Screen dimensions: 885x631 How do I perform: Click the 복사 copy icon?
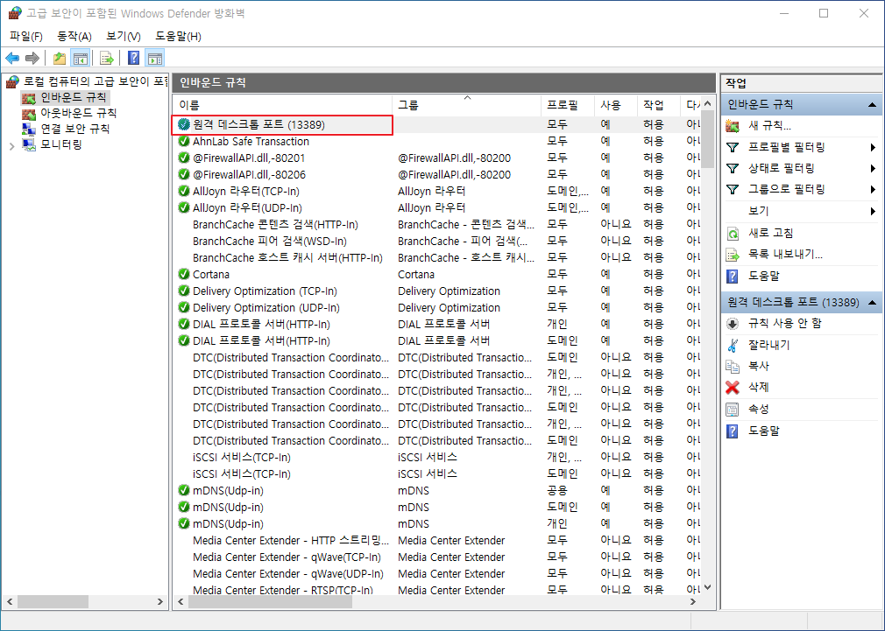point(733,366)
